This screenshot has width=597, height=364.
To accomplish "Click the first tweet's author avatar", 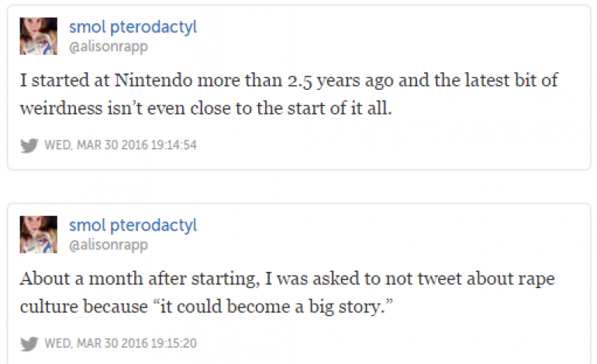I will click(x=39, y=36).
